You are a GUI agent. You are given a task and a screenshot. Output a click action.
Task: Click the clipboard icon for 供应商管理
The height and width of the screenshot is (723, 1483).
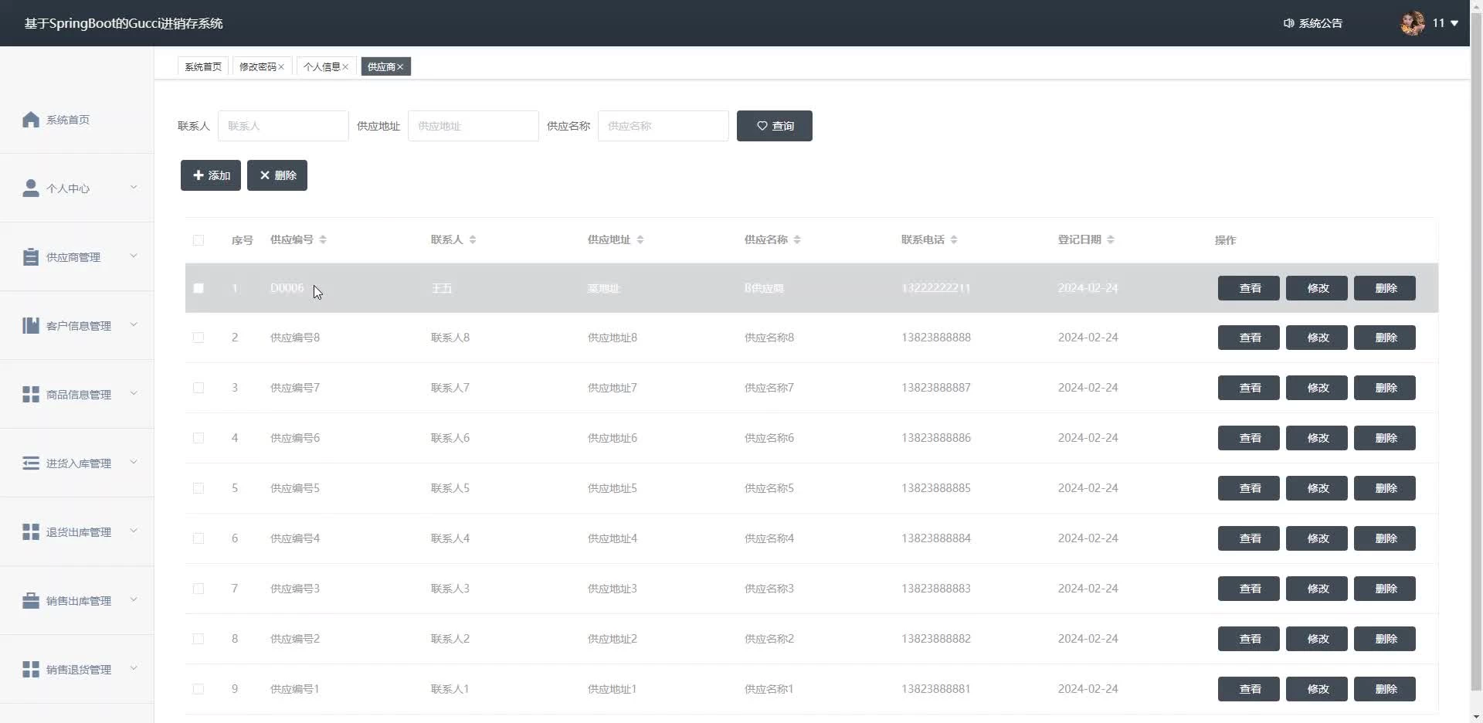31,257
